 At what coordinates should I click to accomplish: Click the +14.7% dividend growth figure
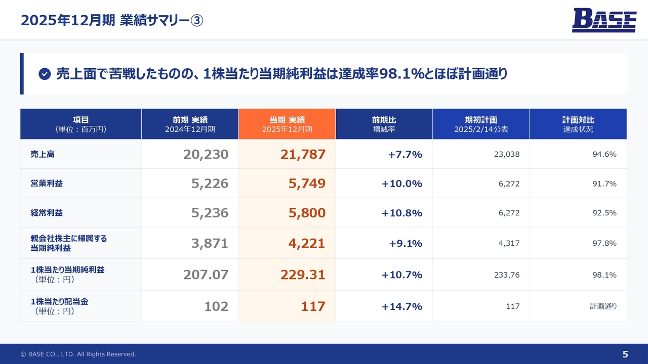[x=401, y=306]
